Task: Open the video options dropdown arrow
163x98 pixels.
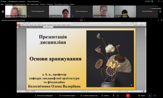Action: pyautogui.click(x=77, y=95)
